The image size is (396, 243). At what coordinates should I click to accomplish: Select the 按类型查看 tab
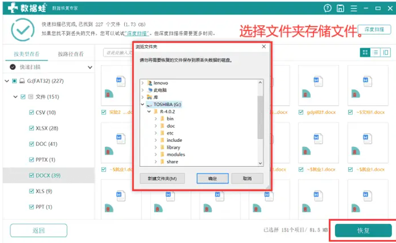pos(26,54)
